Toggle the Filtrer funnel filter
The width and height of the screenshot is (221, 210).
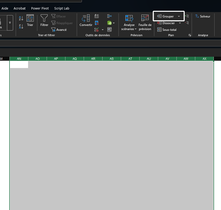coord(44,21)
